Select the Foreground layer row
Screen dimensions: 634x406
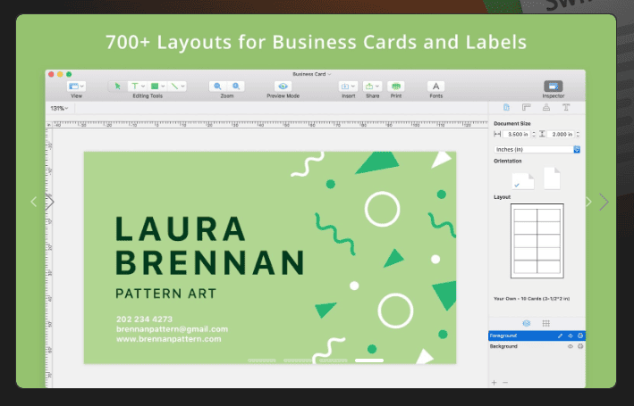537,336
